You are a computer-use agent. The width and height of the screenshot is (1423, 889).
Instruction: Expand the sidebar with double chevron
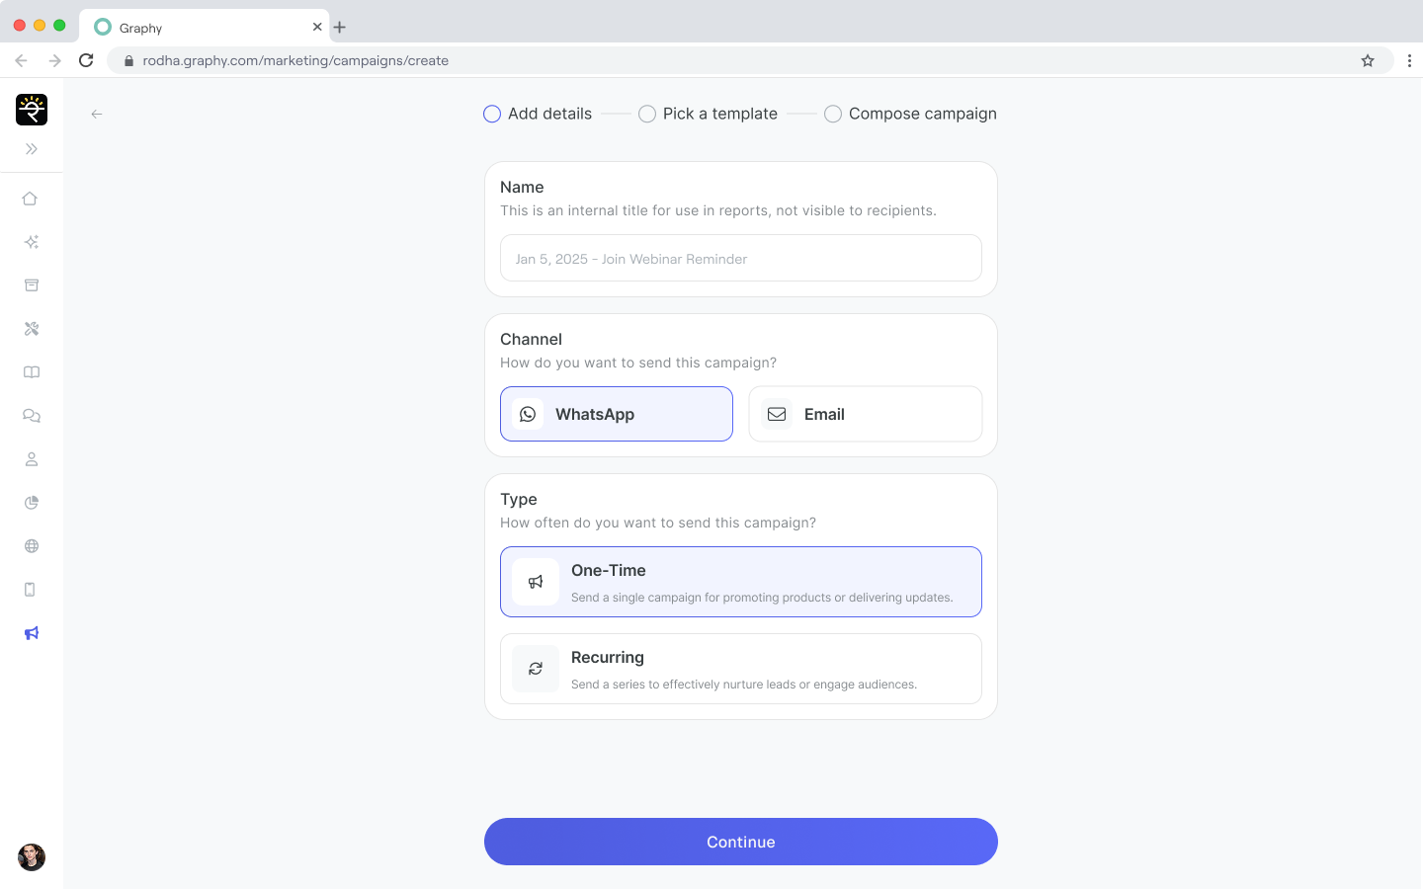point(32,149)
